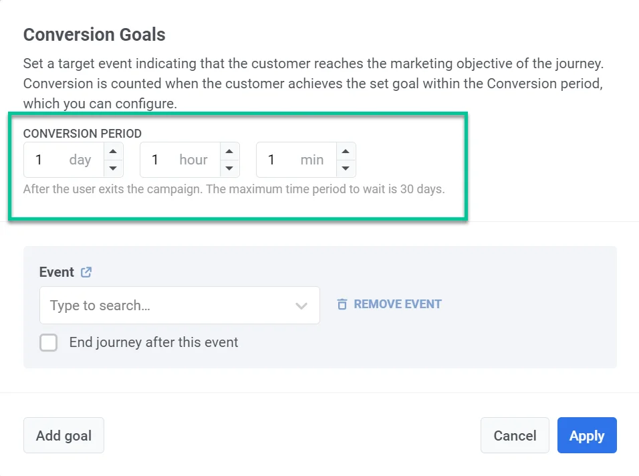Click the day increment up arrow
The width and height of the screenshot is (639, 476).
pyautogui.click(x=113, y=151)
